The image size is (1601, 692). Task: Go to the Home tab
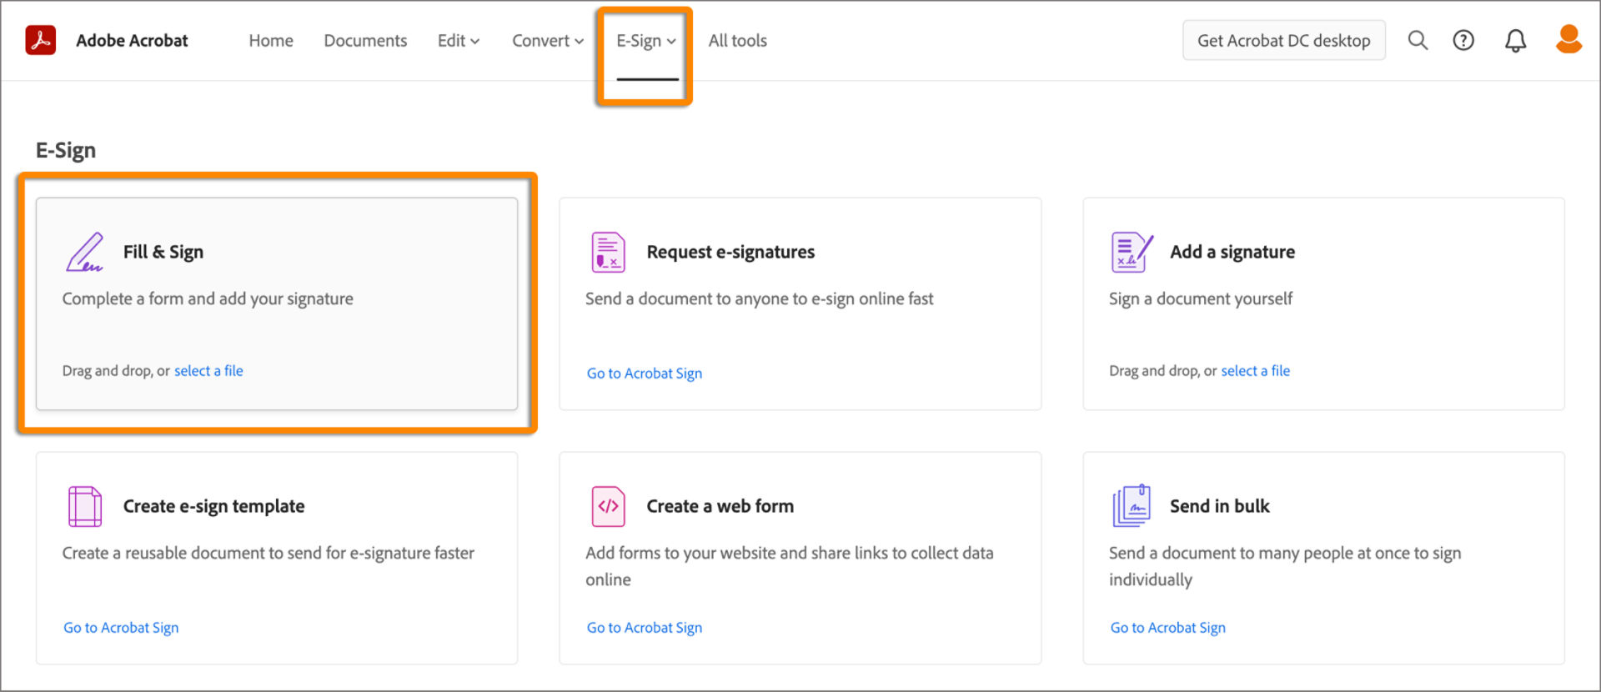click(x=271, y=41)
